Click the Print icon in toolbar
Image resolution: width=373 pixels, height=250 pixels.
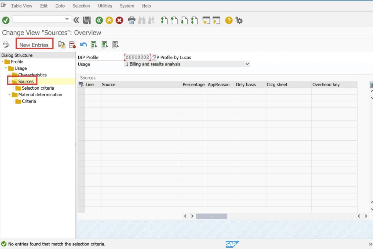[x=132, y=20]
